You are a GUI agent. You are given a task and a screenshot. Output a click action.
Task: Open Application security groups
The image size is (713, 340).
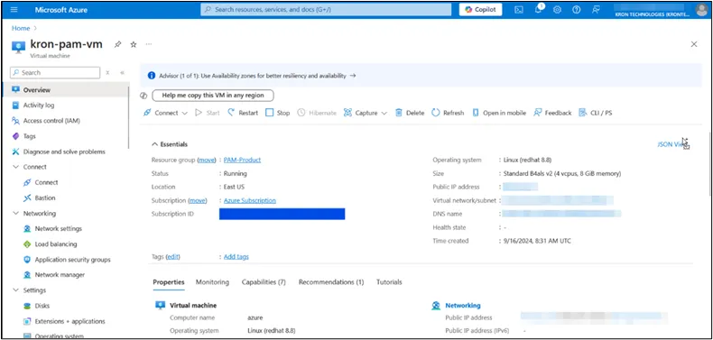click(72, 260)
